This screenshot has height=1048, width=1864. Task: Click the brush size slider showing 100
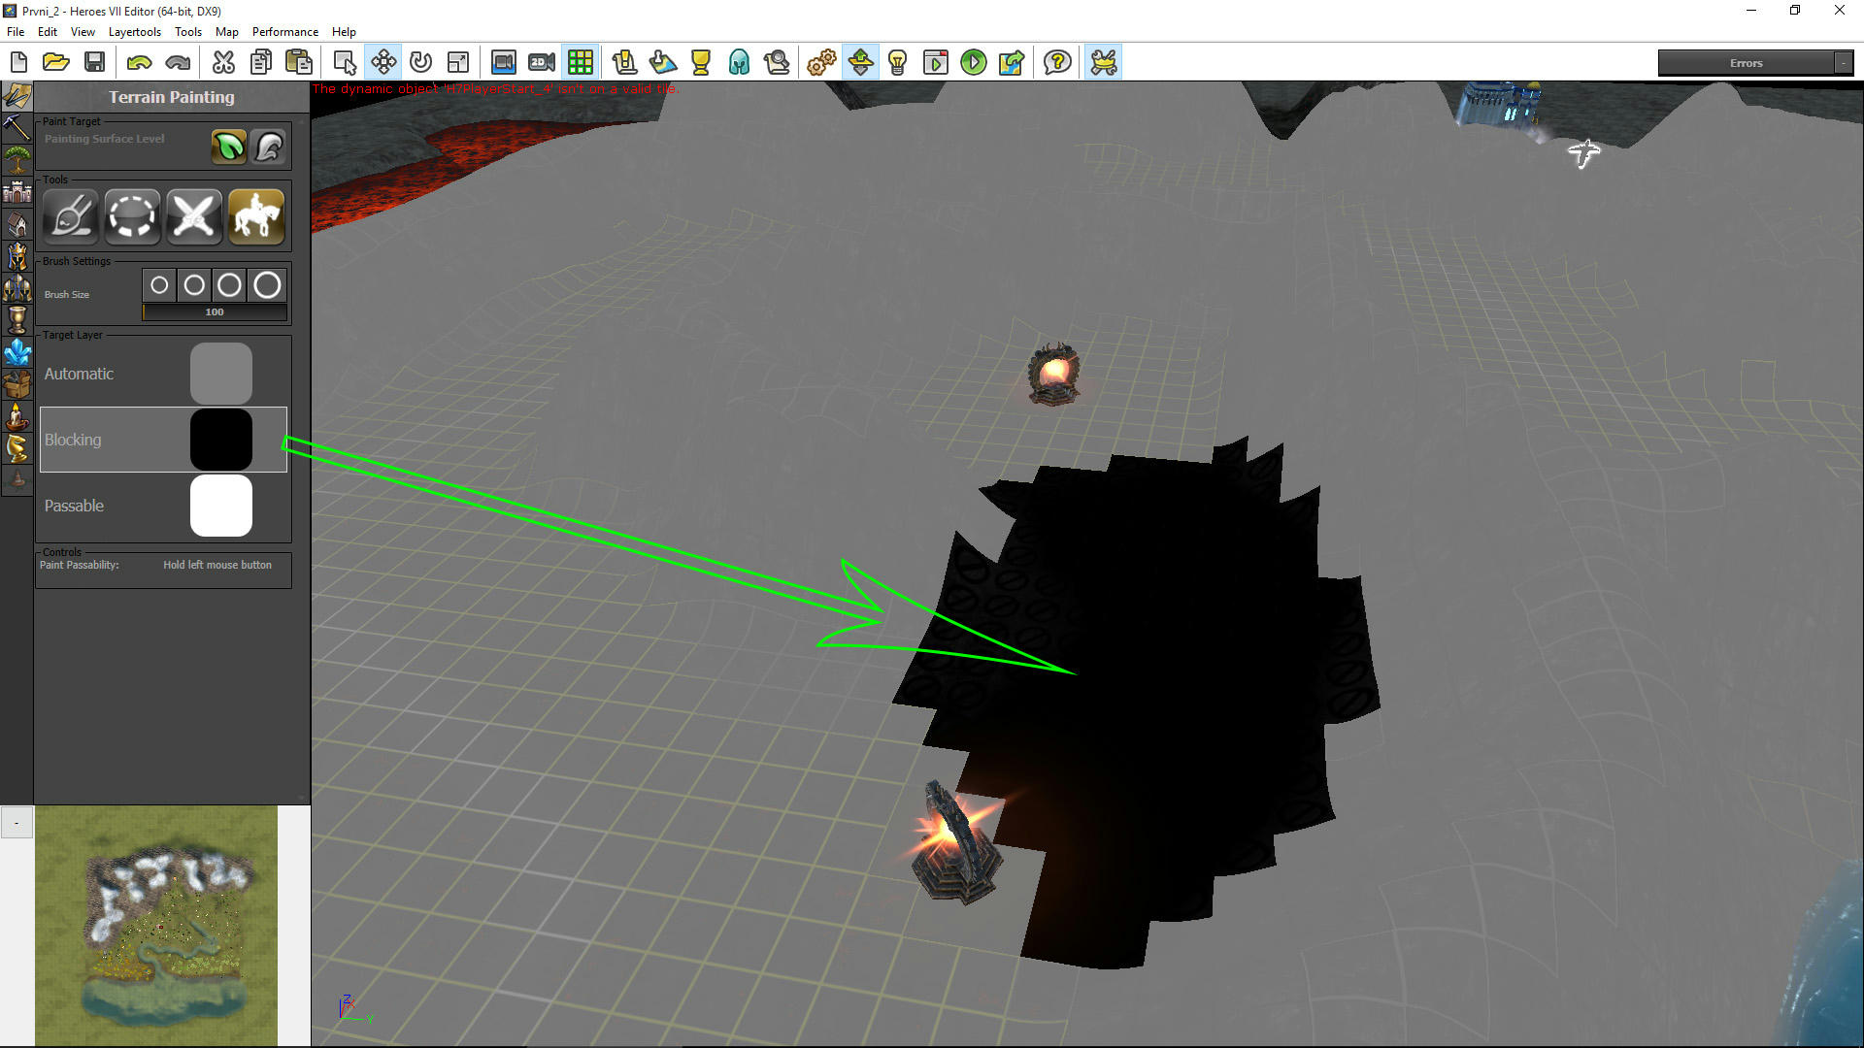(215, 312)
